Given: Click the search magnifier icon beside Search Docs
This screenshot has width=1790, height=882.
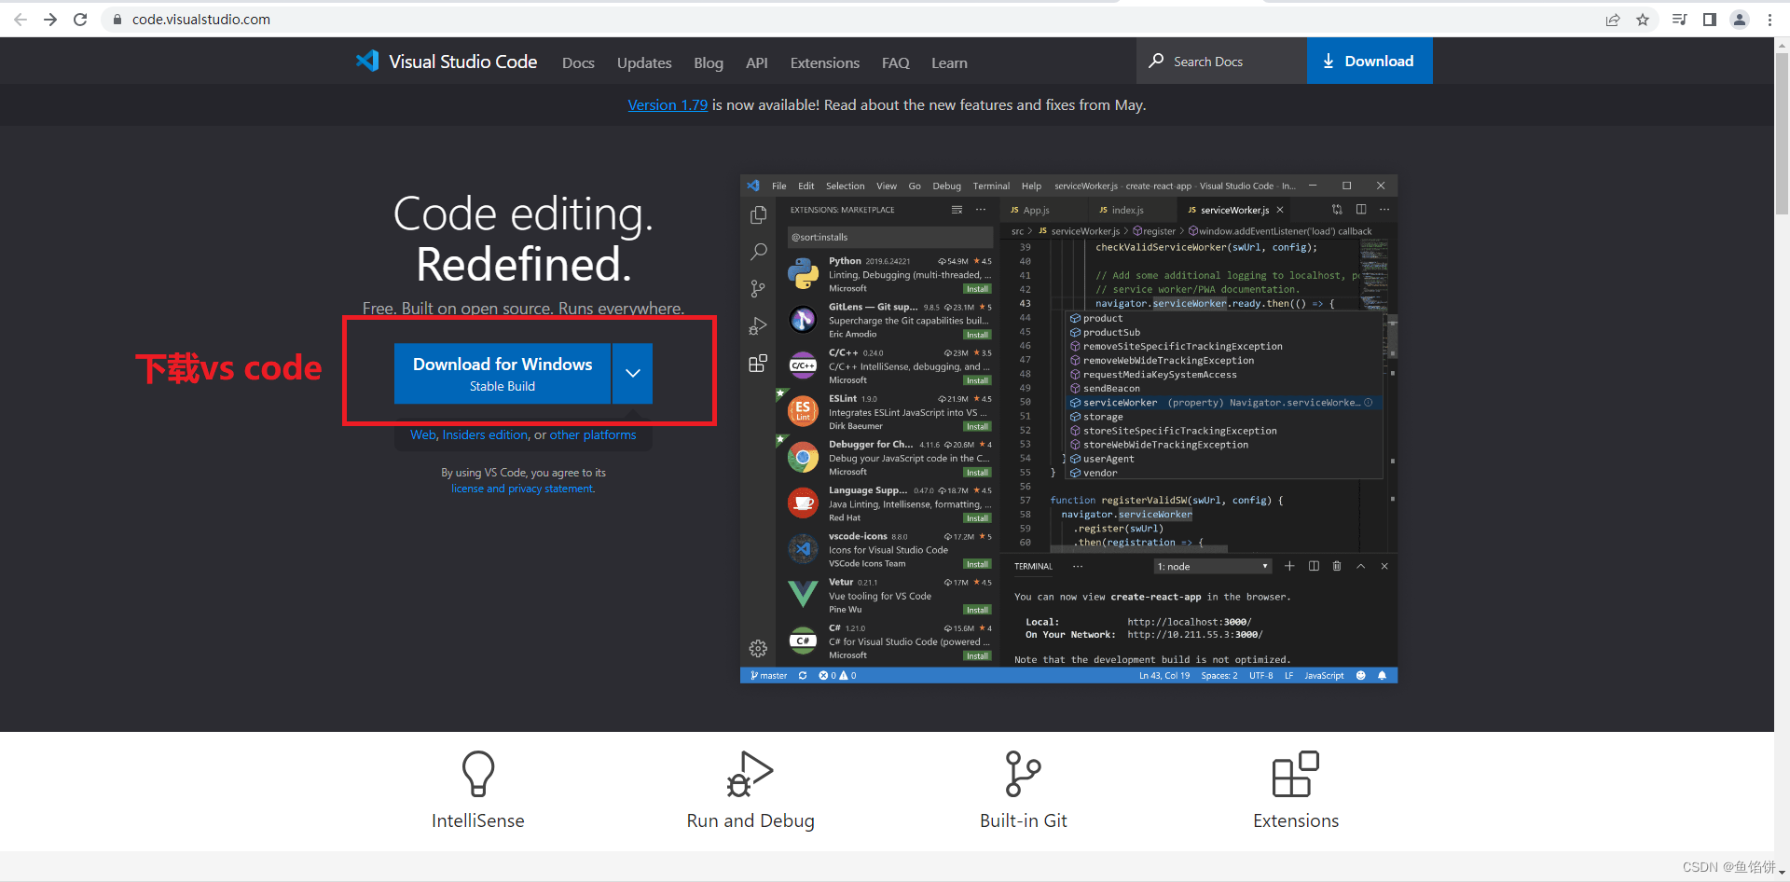Looking at the screenshot, I should (x=1156, y=61).
